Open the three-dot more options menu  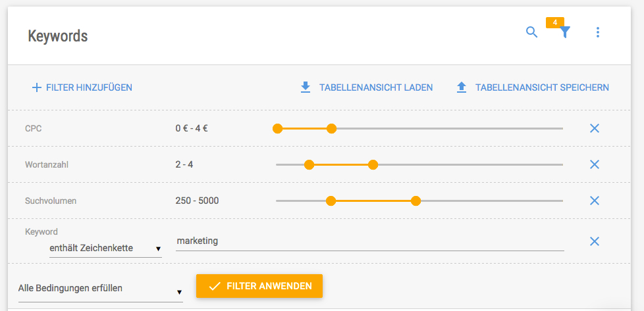[598, 32]
